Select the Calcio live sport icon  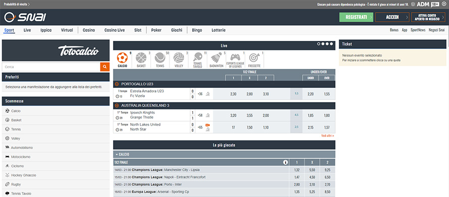pyautogui.click(x=123, y=60)
